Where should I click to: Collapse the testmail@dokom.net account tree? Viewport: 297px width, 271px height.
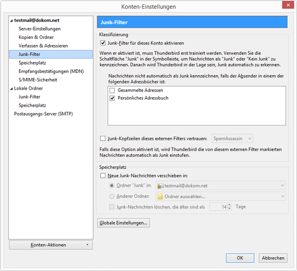point(12,20)
